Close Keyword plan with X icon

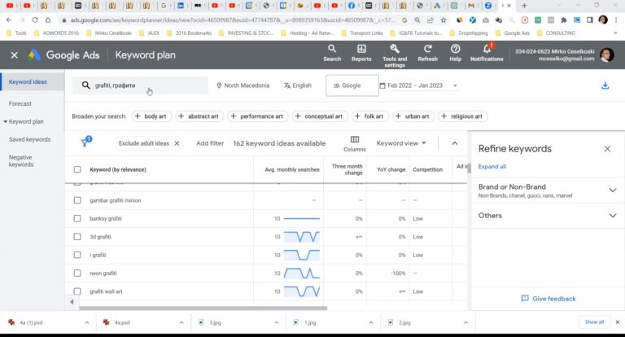point(15,55)
